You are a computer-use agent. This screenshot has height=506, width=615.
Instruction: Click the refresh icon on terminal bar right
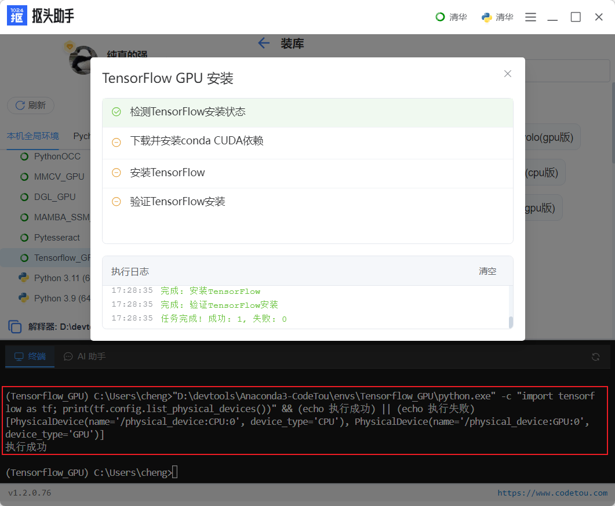coord(596,356)
